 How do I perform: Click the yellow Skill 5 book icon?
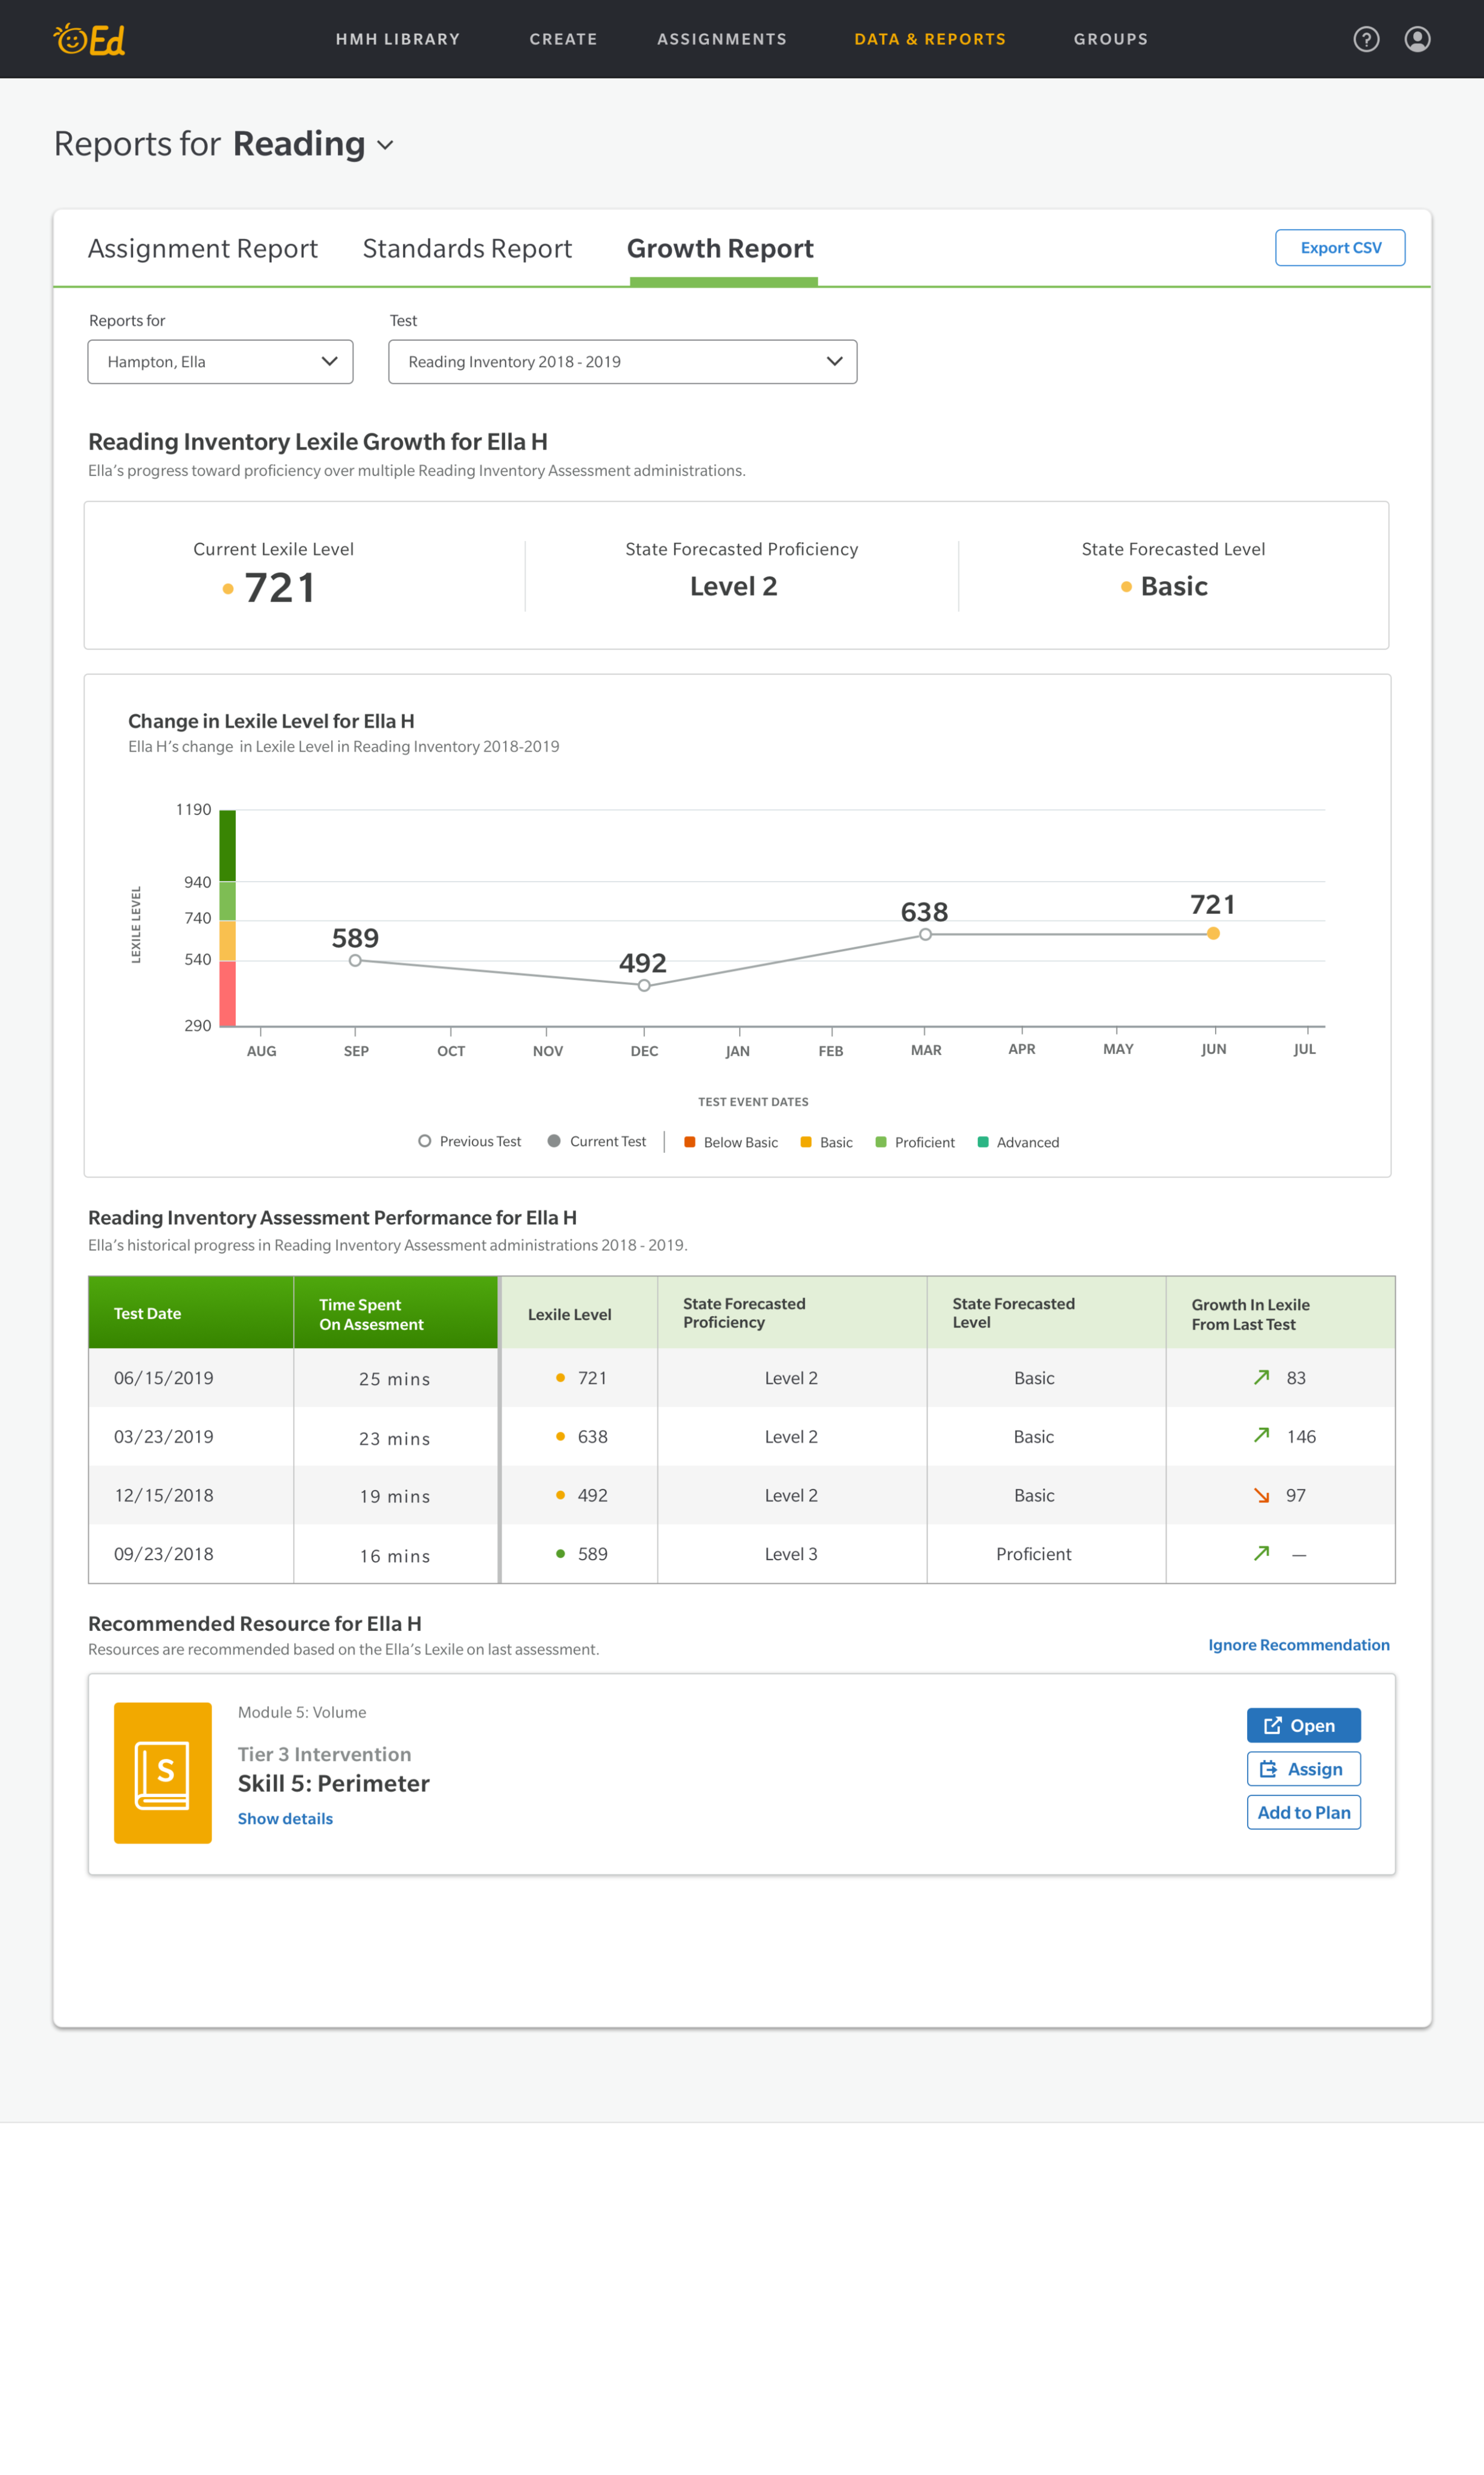click(163, 1772)
